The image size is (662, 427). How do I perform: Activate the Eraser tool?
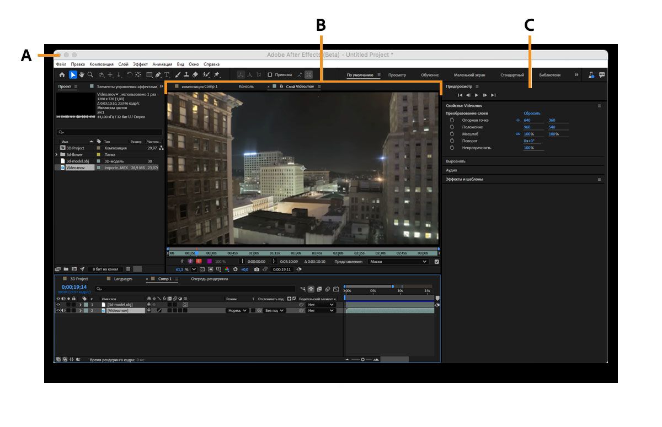pos(195,75)
